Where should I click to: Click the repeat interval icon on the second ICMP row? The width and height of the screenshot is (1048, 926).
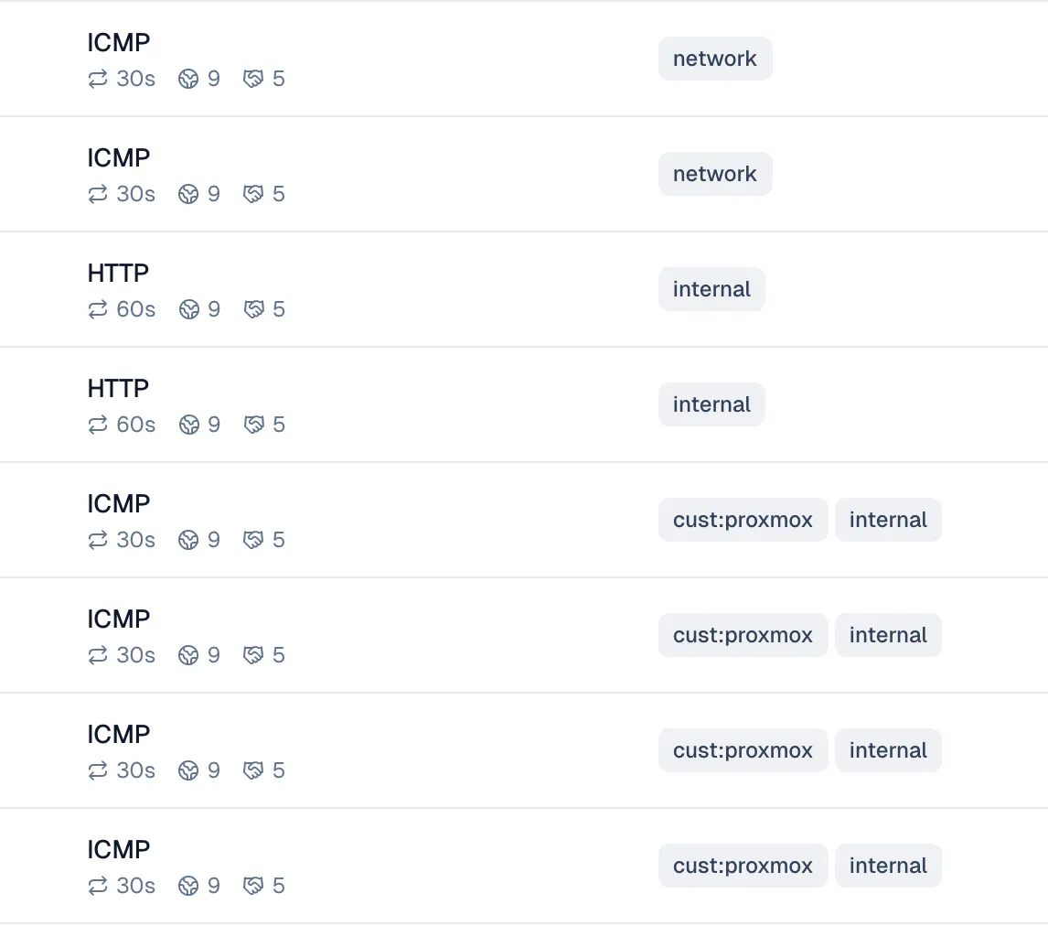[98, 194]
